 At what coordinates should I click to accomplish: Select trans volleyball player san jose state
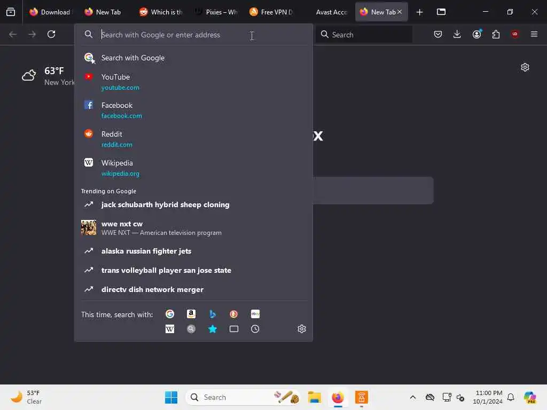tap(193, 270)
